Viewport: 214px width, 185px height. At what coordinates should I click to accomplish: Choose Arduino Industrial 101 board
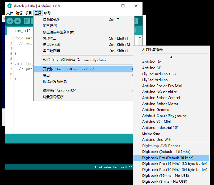click(171, 128)
